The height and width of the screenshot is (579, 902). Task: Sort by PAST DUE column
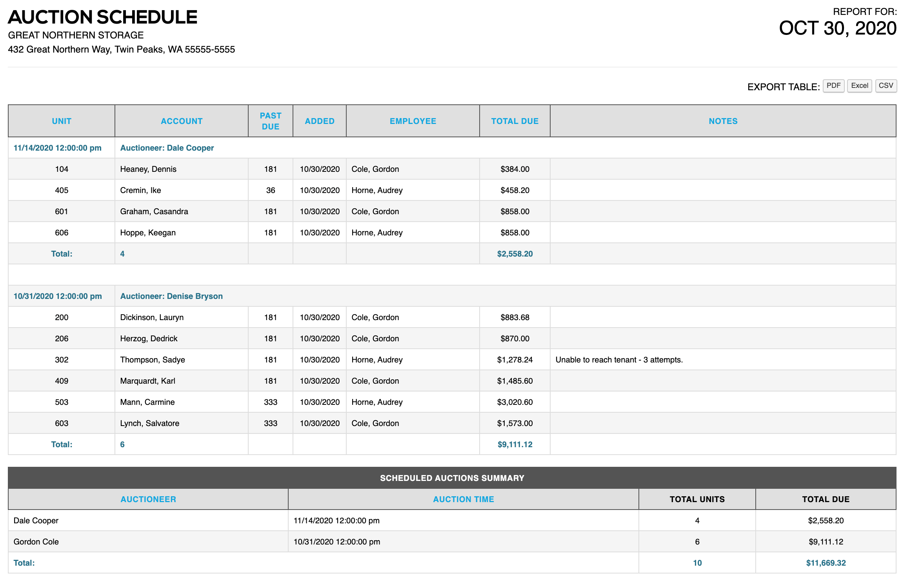270,121
